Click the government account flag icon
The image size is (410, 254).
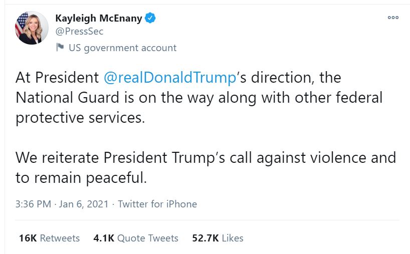[x=60, y=48]
